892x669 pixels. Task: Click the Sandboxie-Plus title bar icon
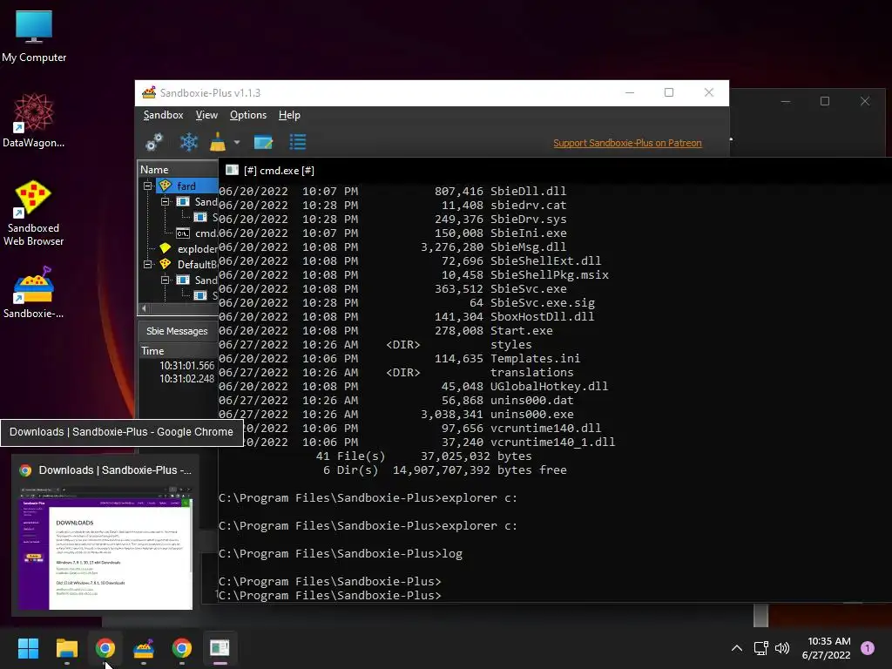tap(149, 92)
